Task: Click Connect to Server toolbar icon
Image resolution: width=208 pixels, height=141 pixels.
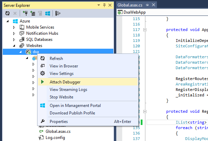Action: (x=33, y=13)
